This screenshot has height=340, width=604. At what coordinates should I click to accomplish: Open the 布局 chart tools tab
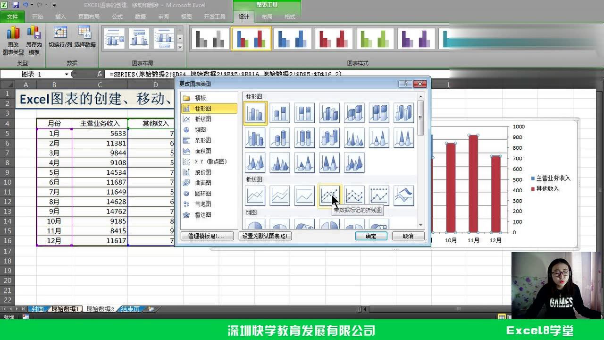point(267,17)
